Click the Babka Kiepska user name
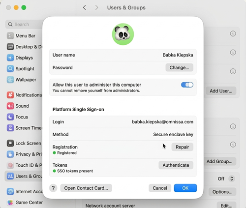The height and width of the screenshot is (208, 246). [178, 55]
